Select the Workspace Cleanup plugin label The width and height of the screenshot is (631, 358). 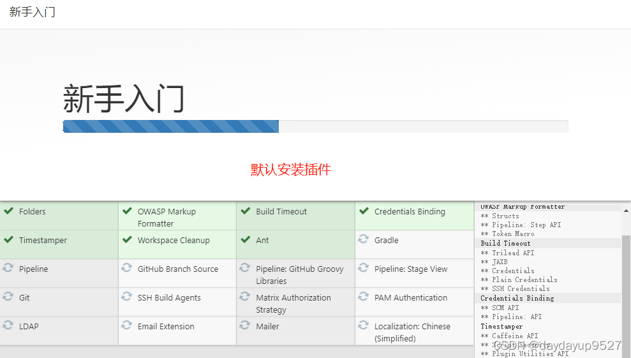[x=174, y=241]
